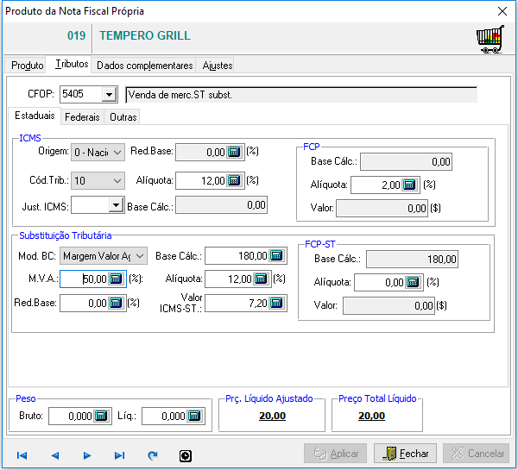Screen dimensions: 518x470
Task: Switch to the Outras sub-tab
Action: point(123,117)
